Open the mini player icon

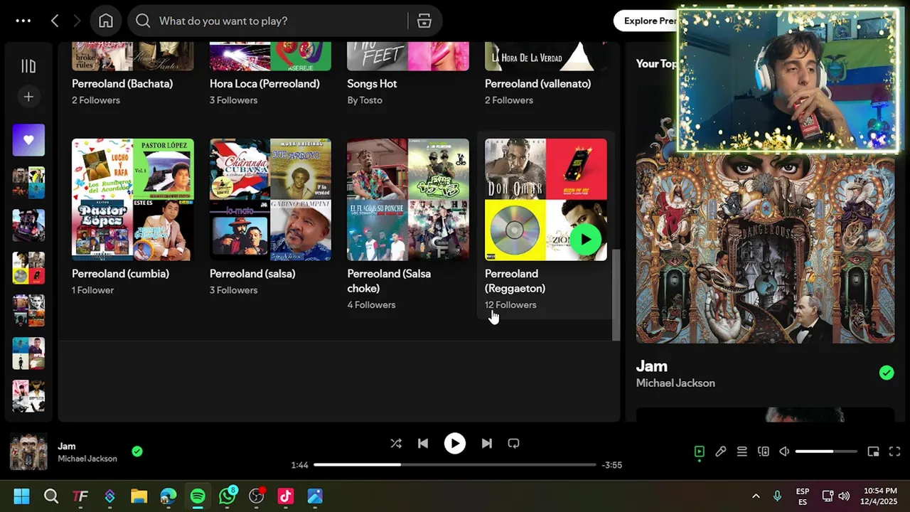tap(873, 452)
